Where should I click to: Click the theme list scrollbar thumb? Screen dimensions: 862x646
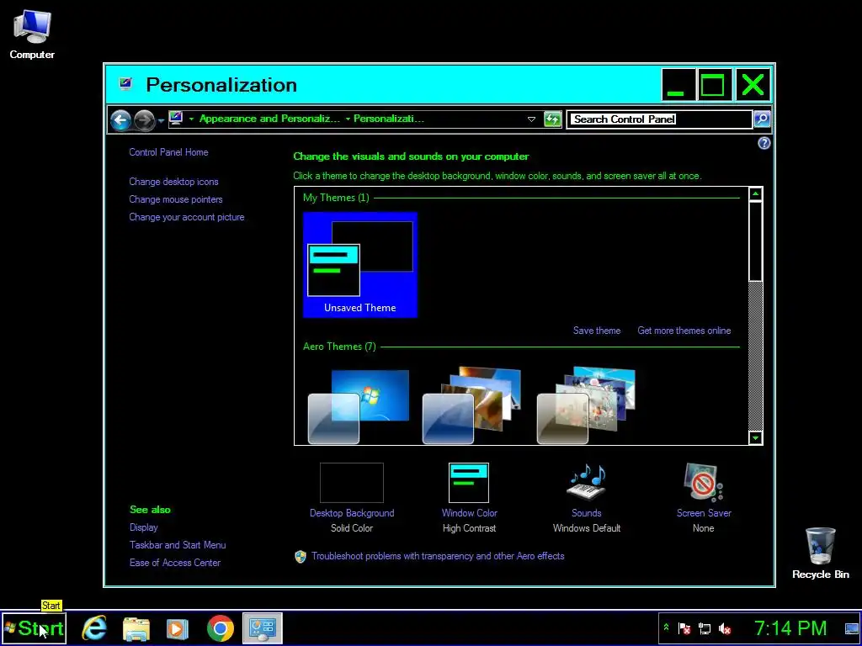click(755, 241)
